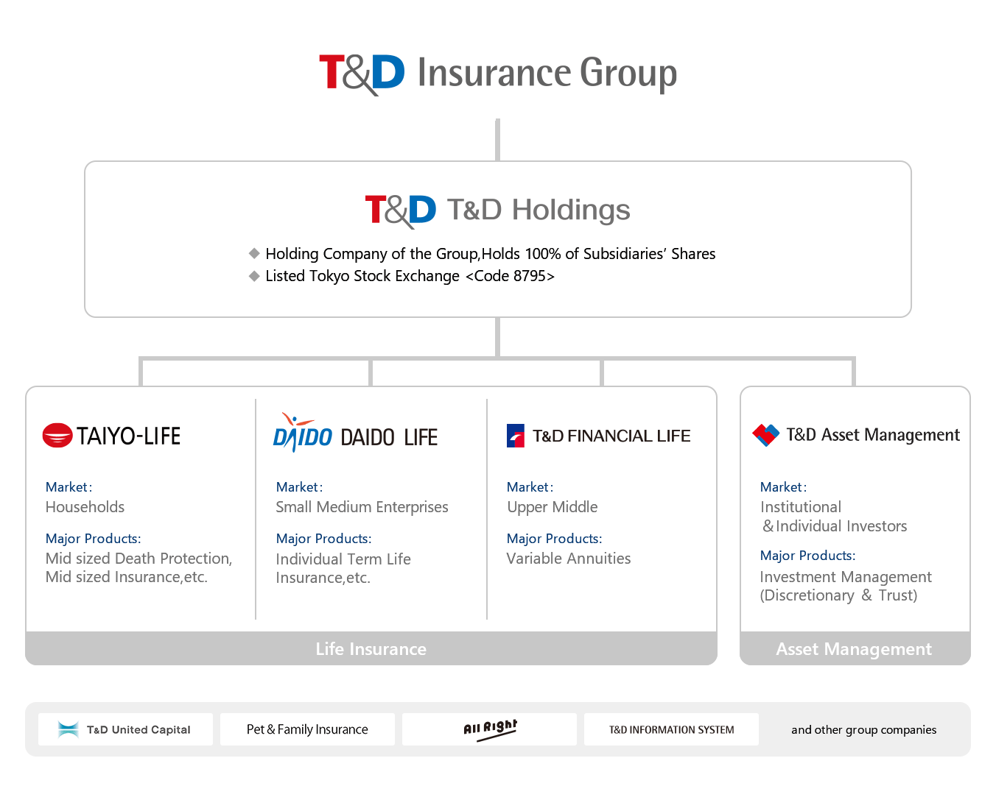Click the diamond bullet before 'Listed Tokyo'
996x811 pixels.
(x=254, y=276)
